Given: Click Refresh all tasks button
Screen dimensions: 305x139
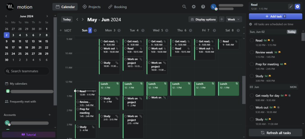Looking at the screenshot, I should [x=276, y=133].
